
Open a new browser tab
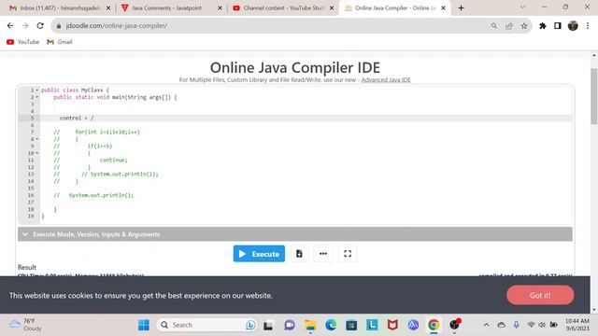(461, 7)
